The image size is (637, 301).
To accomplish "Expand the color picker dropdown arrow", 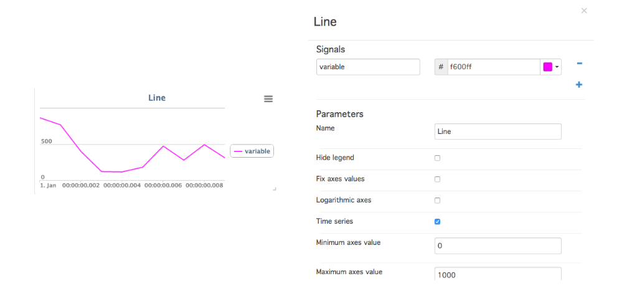I will click(557, 67).
